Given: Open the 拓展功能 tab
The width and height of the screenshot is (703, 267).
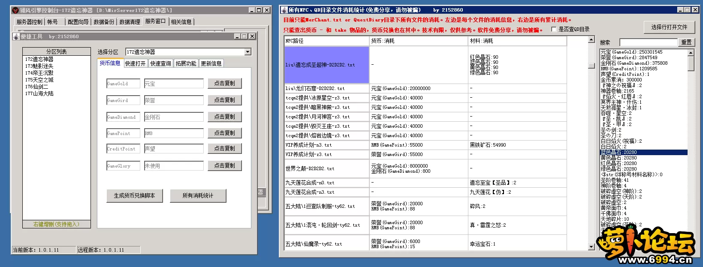Looking at the screenshot, I should click(186, 63).
